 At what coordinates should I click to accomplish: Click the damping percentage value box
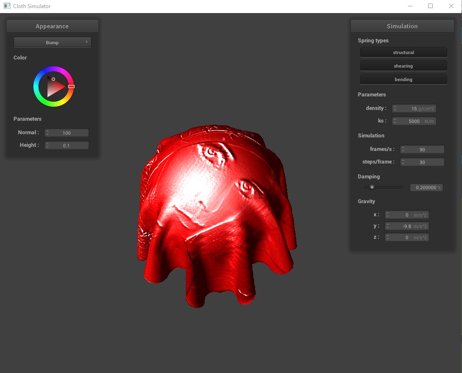tap(427, 187)
